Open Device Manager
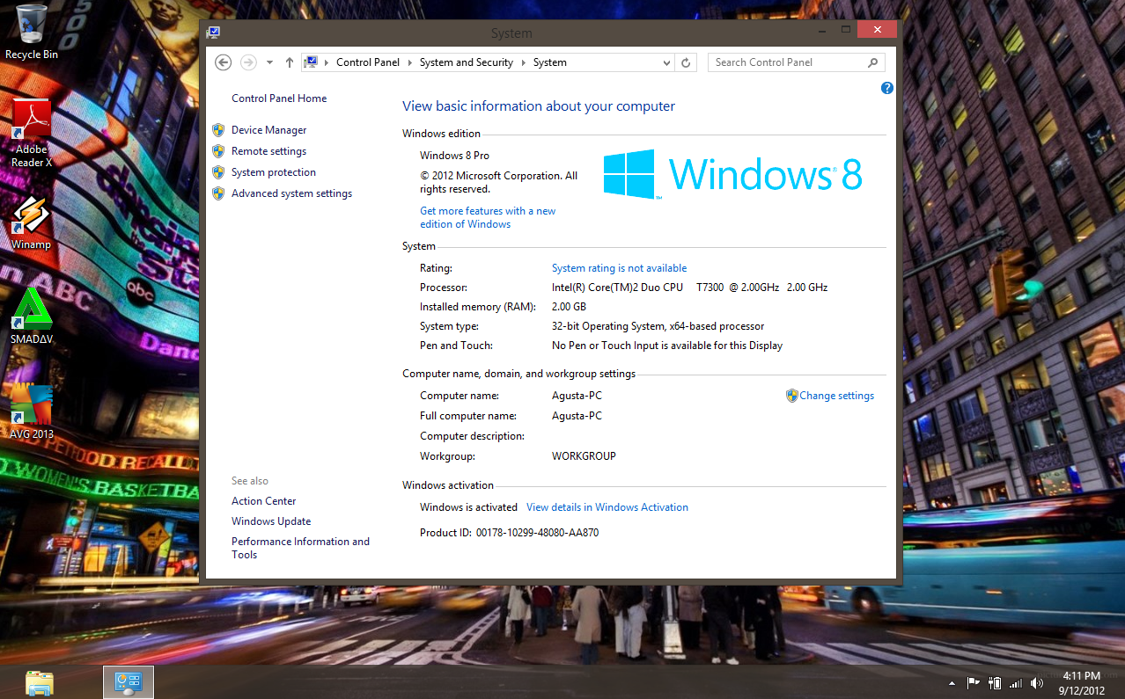Viewport: 1125px width, 699px height. coord(268,130)
